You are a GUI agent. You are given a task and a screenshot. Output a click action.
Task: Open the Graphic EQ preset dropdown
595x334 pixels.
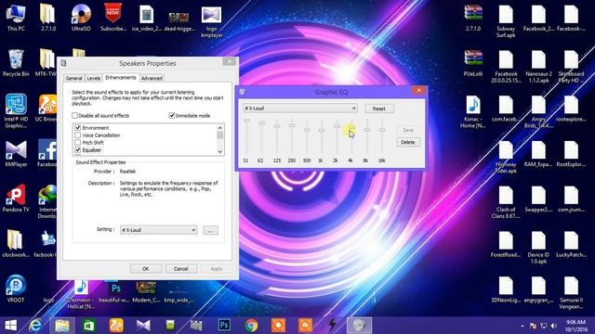pos(299,109)
